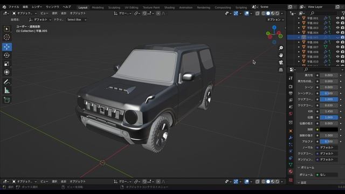Click the black 放射 color swatch
The image size is (345, 194).
[x=329, y=129]
